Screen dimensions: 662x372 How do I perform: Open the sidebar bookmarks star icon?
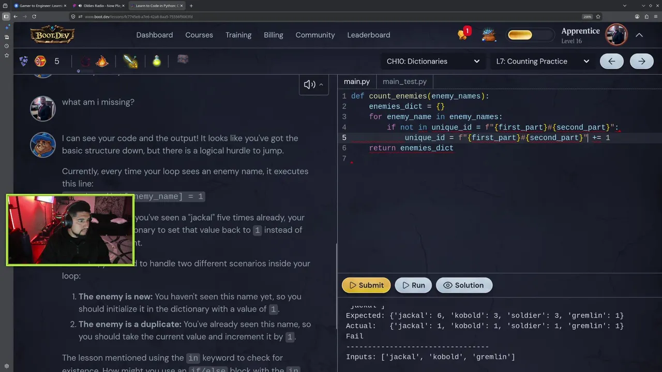coord(6,55)
